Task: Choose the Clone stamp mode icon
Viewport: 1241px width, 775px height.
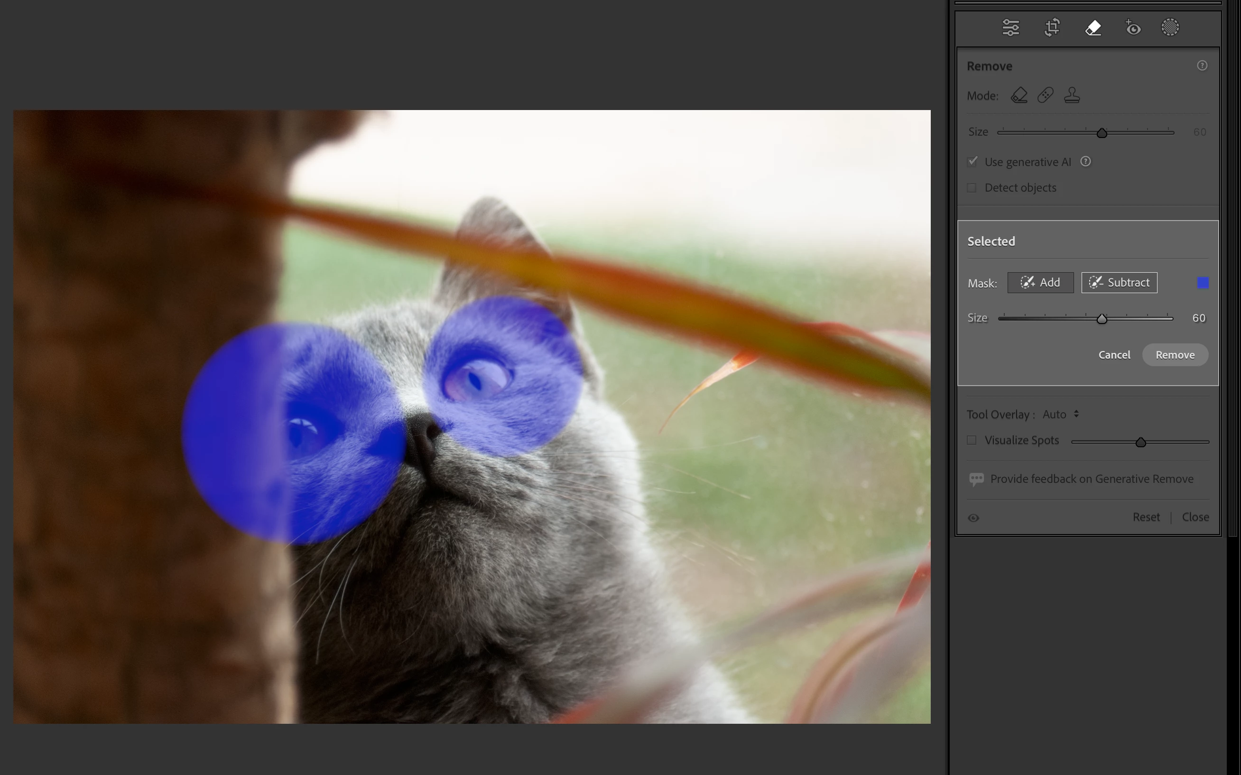Action: pos(1072,95)
